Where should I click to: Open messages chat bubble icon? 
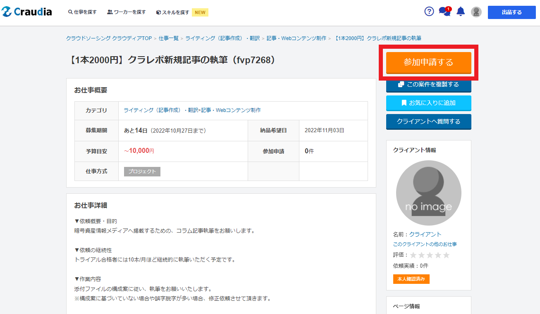(444, 12)
